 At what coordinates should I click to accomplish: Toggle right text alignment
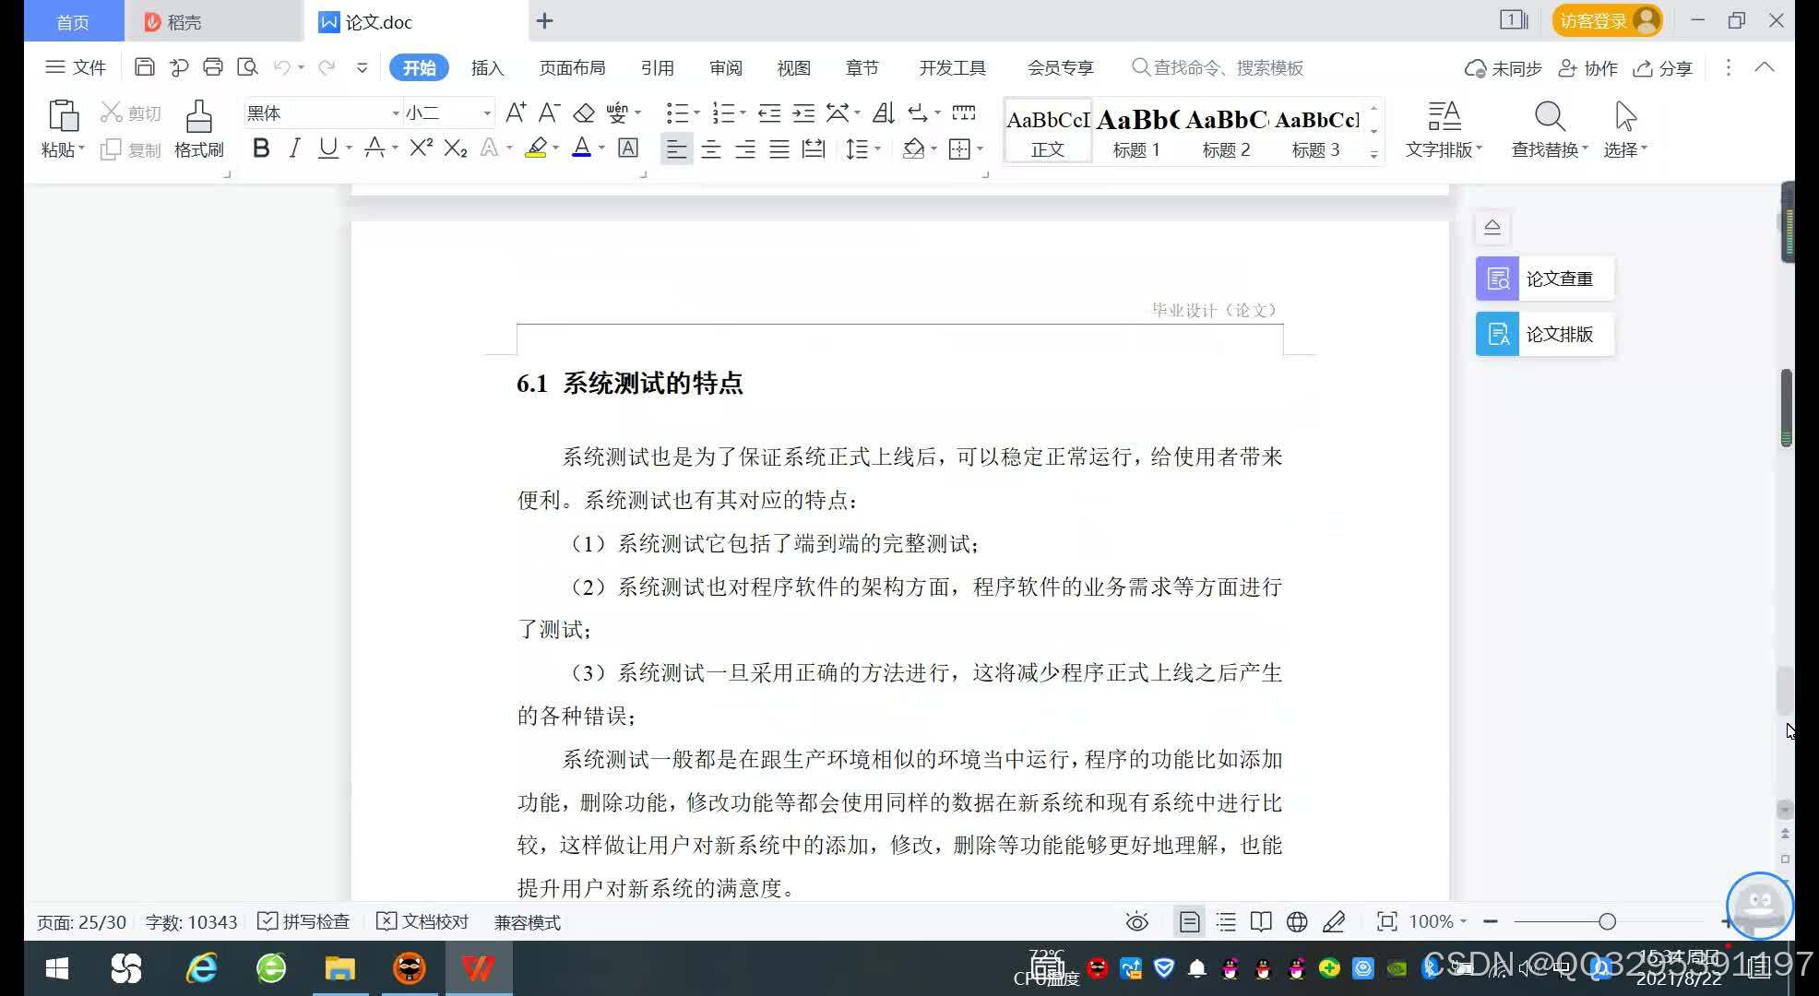pos(744,148)
